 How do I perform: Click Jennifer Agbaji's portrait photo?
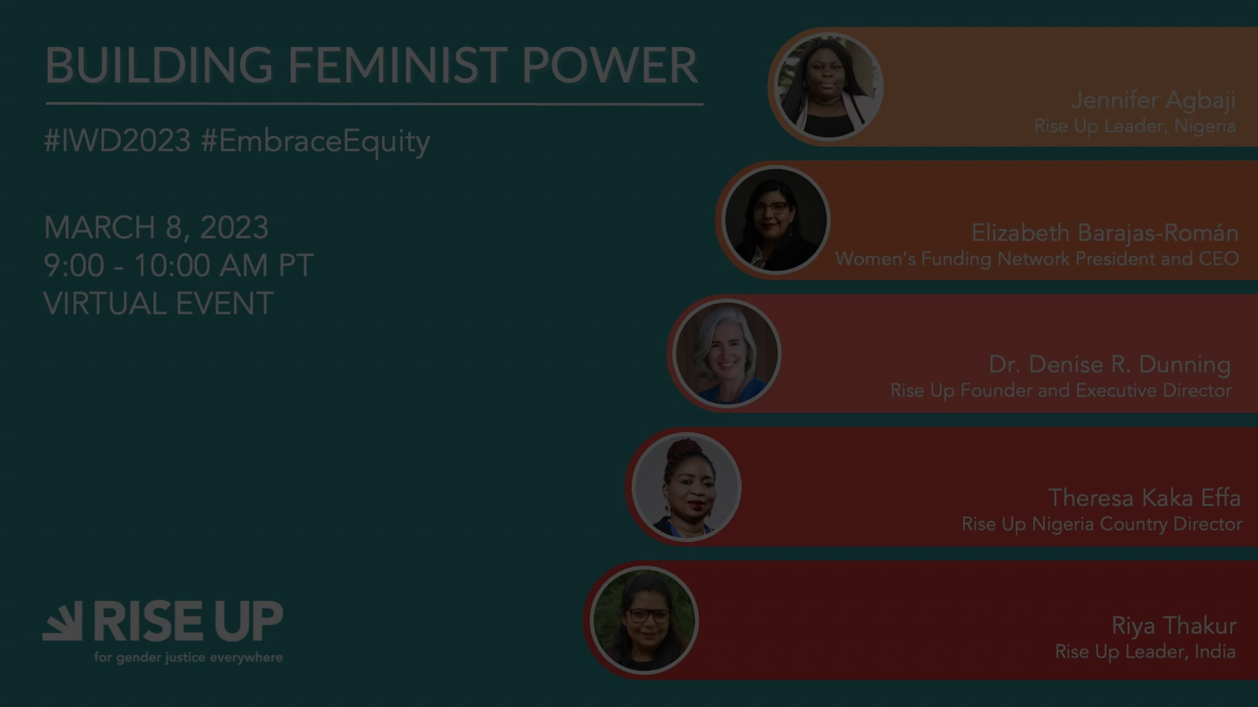click(828, 87)
